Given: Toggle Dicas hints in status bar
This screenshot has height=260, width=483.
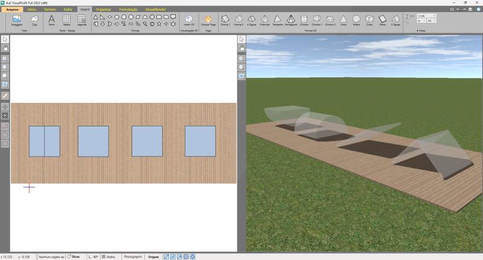Looking at the screenshot, I should pyautogui.click(x=74, y=256).
